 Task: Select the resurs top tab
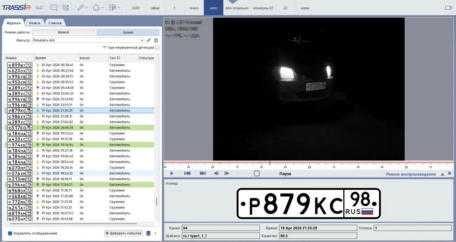(x=194, y=8)
